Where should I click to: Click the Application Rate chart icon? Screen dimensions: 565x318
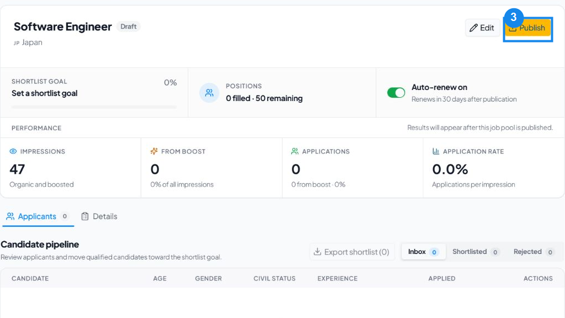coord(436,151)
